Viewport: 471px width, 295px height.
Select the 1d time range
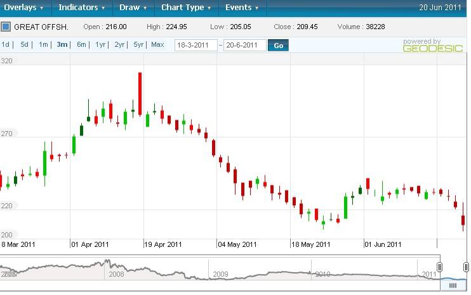pos(6,45)
